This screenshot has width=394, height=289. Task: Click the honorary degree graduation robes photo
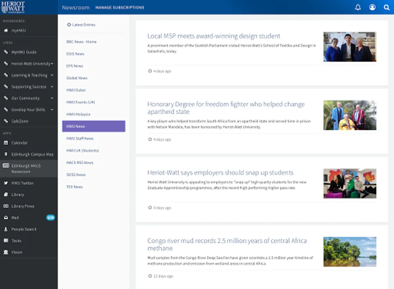(x=350, y=115)
